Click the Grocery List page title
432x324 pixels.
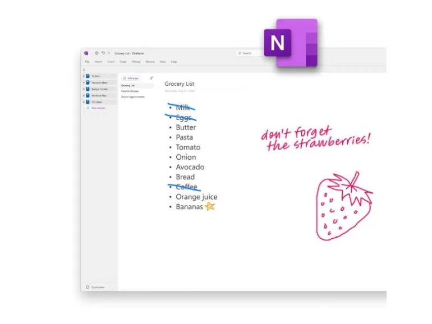coord(180,84)
